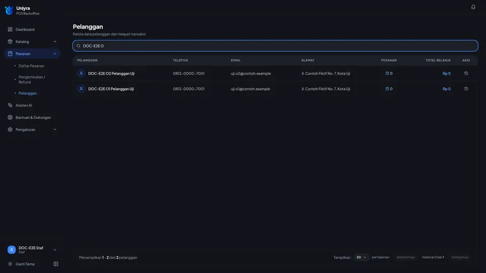Click the search magnifier icon

[78, 46]
